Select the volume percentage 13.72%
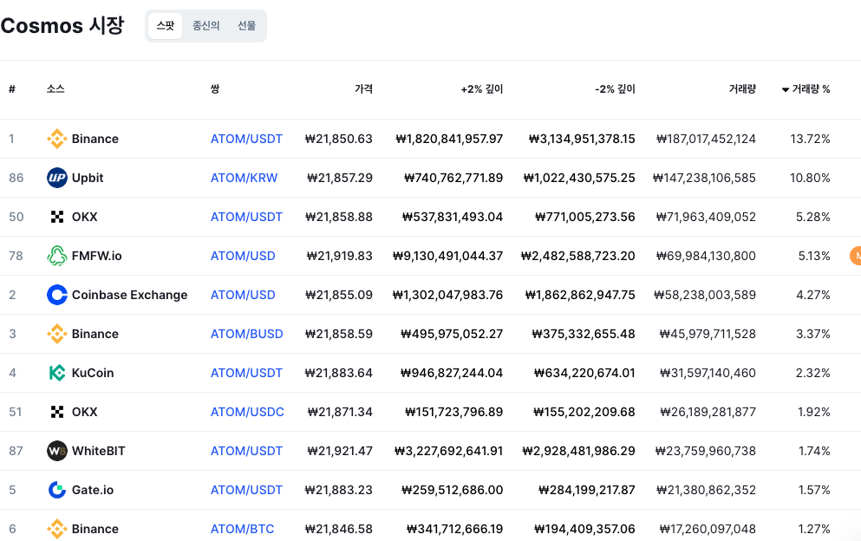The image size is (861, 541). point(810,139)
